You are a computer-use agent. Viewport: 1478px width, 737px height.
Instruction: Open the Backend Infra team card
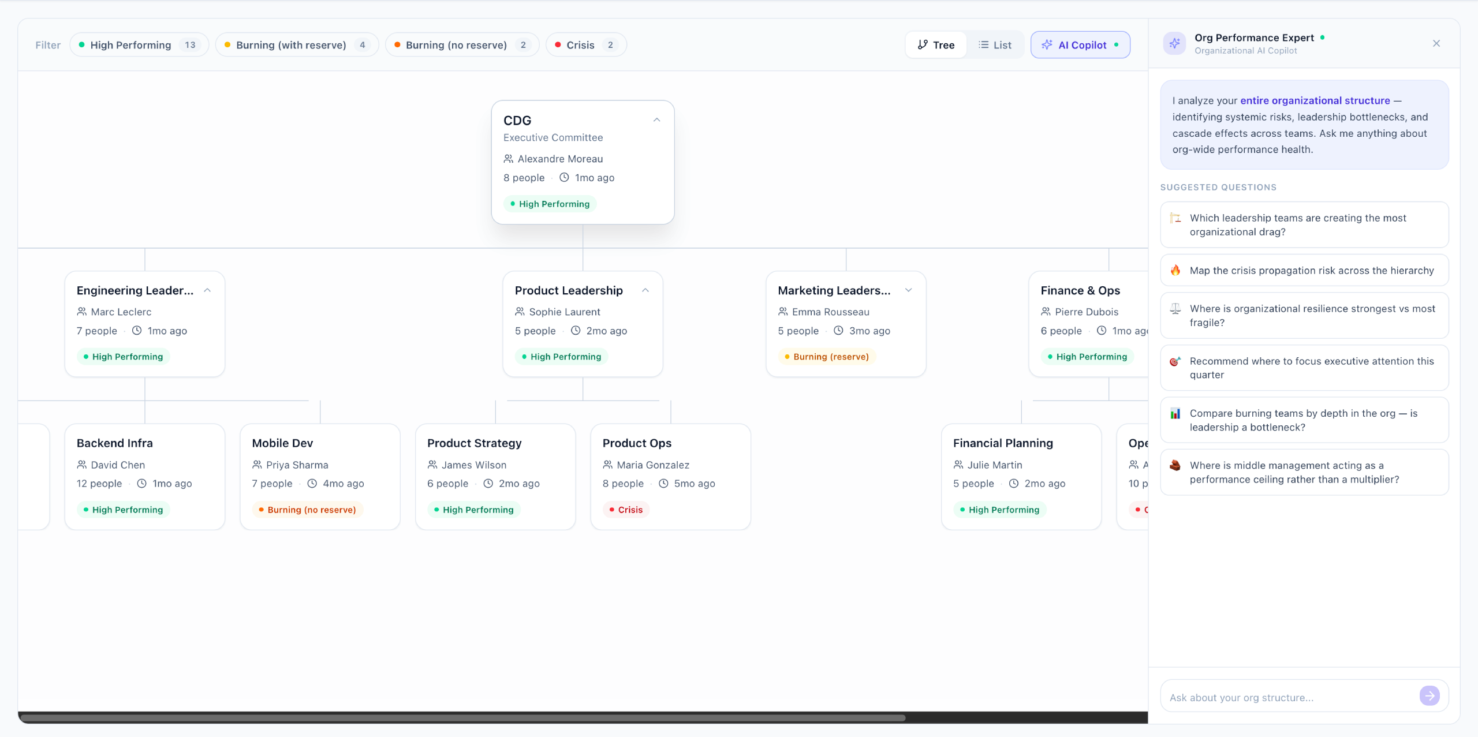tap(145, 477)
